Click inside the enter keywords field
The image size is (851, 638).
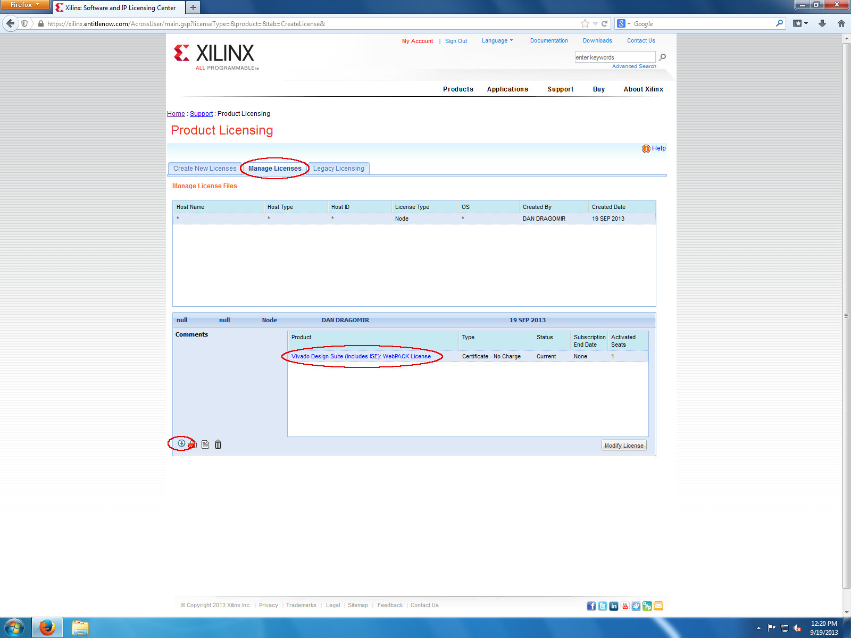click(614, 57)
